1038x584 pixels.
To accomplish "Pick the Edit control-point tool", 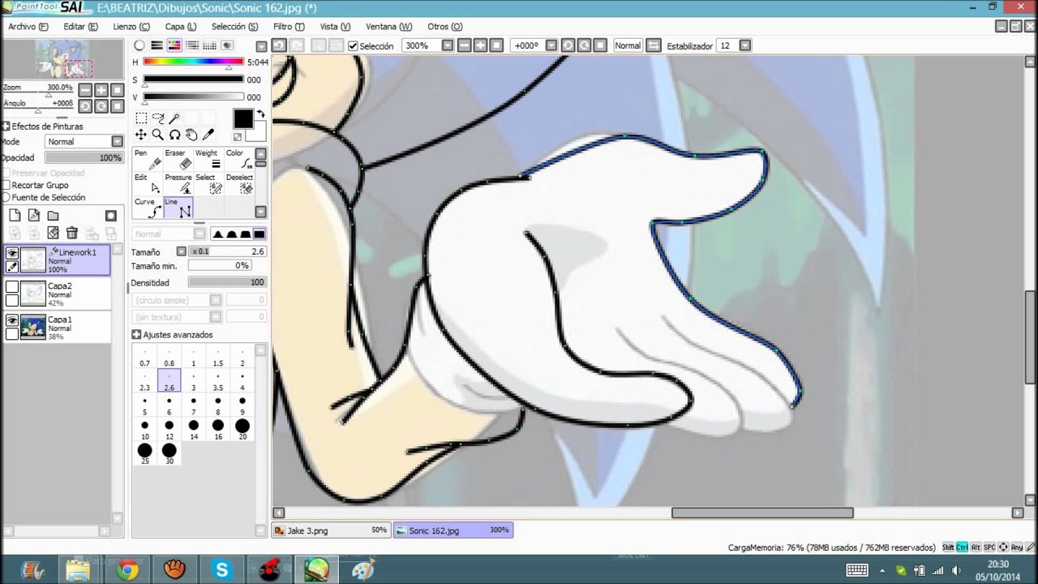I will point(148,183).
